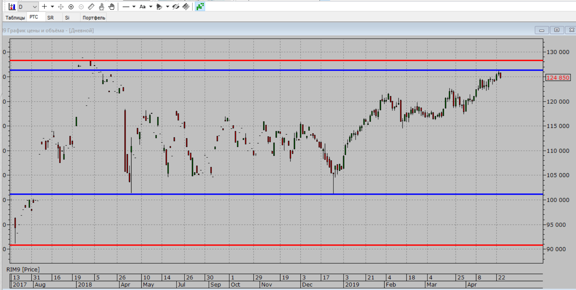
Task: Select the upper blue horizontal line
Action: click(276, 70)
